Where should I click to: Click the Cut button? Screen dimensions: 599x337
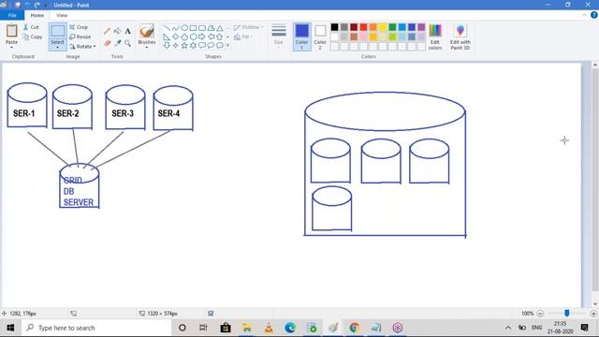point(31,27)
